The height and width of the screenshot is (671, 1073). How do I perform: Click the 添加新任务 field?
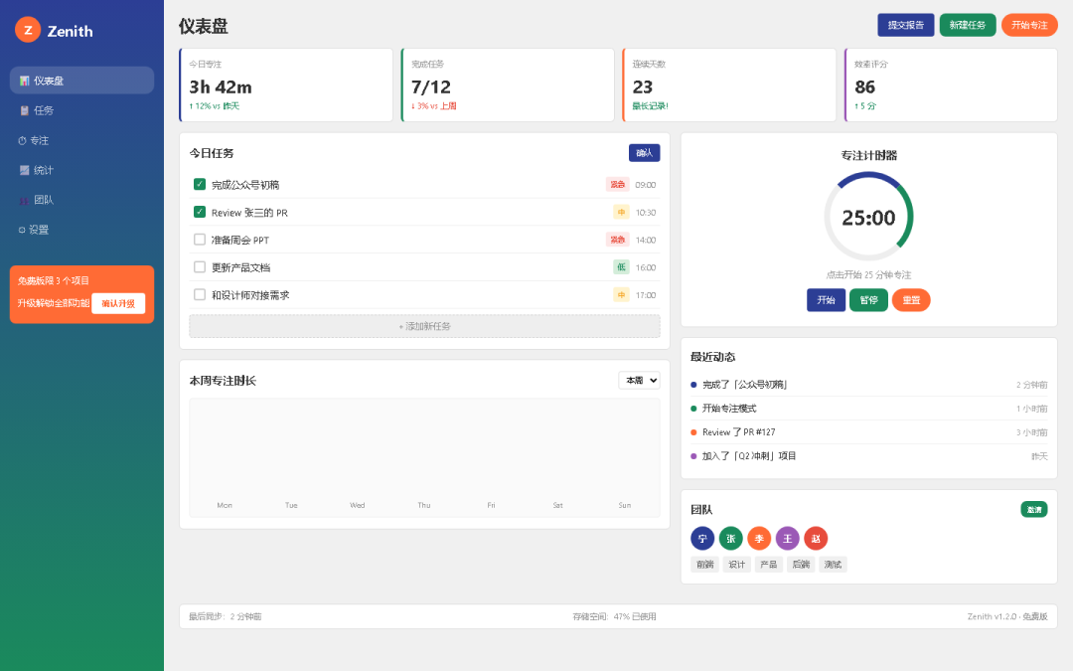click(424, 326)
